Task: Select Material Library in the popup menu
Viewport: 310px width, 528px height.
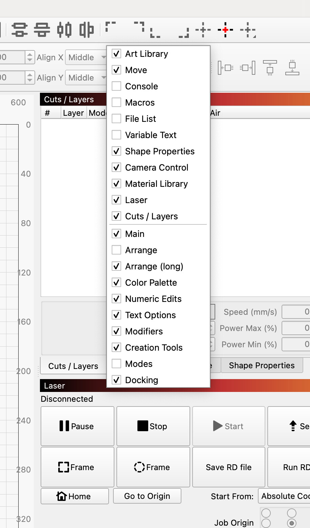Action: [156, 184]
